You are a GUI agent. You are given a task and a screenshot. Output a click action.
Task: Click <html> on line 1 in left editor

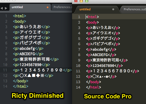tap(20, 16)
